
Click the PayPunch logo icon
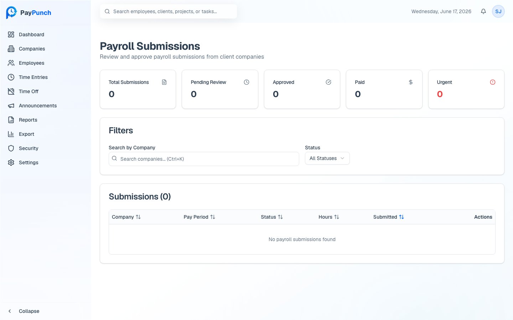click(11, 12)
